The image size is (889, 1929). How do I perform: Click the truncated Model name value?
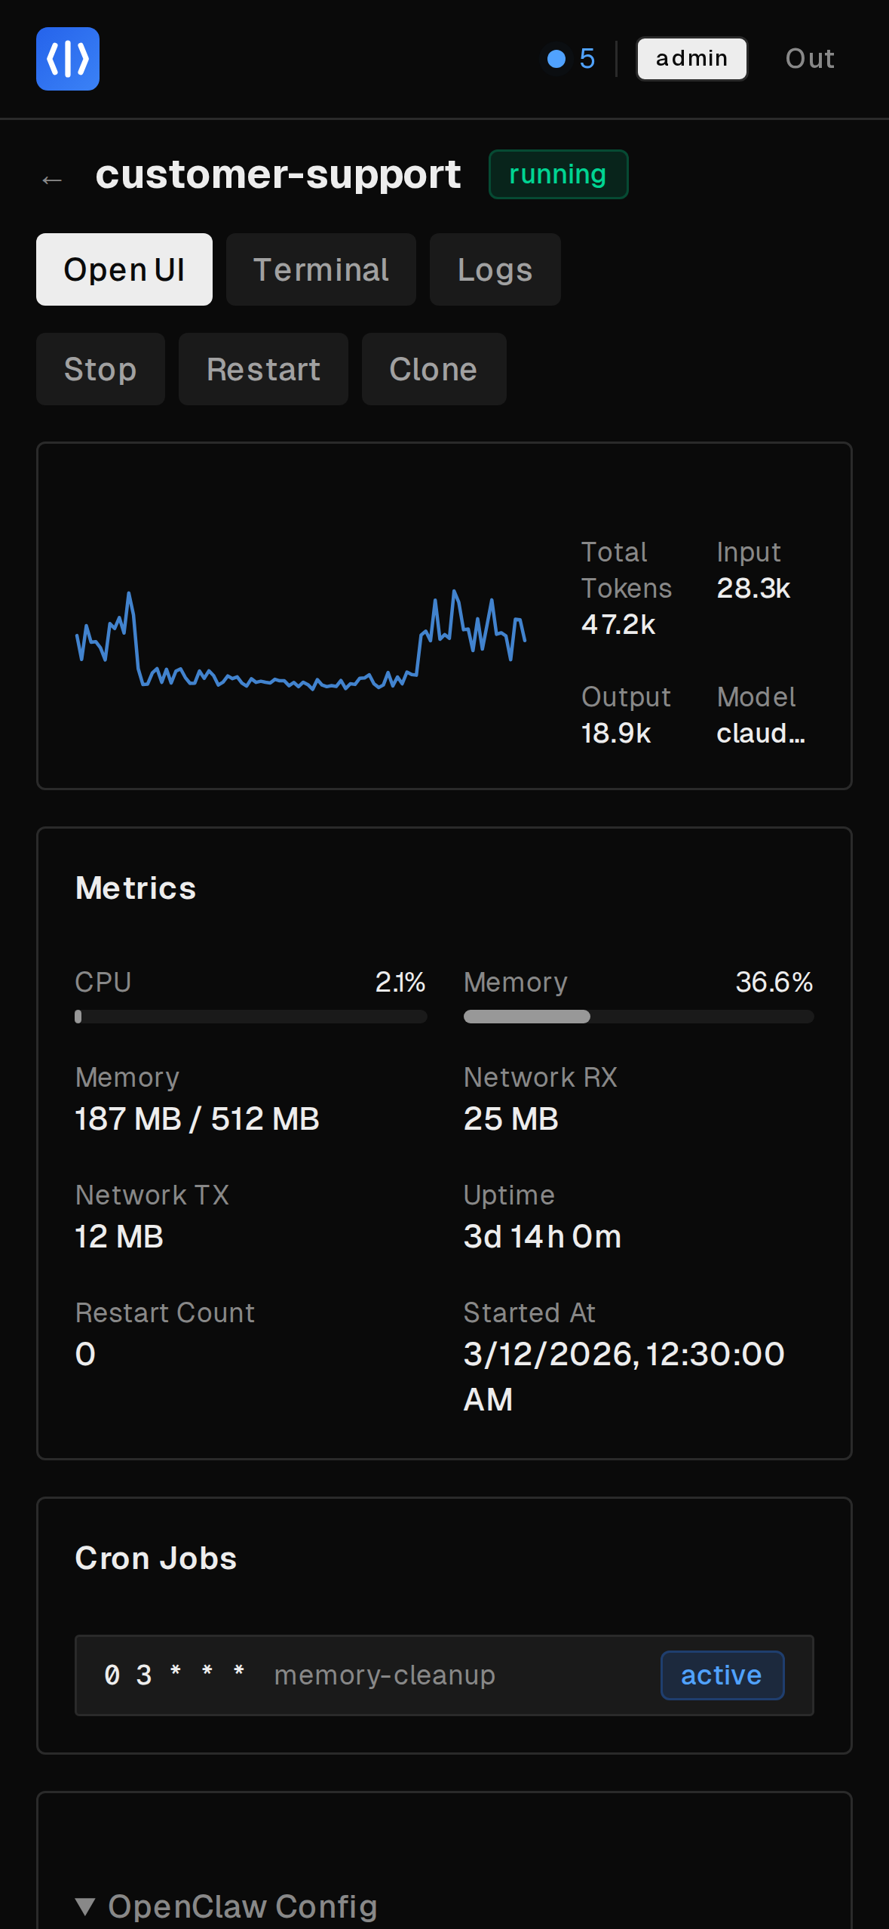click(760, 733)
